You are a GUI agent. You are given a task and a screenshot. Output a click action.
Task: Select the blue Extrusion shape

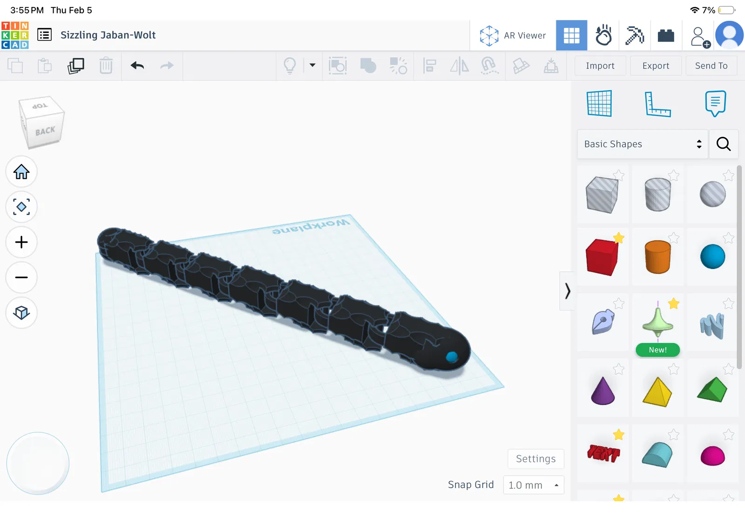(x=712, y=325)
